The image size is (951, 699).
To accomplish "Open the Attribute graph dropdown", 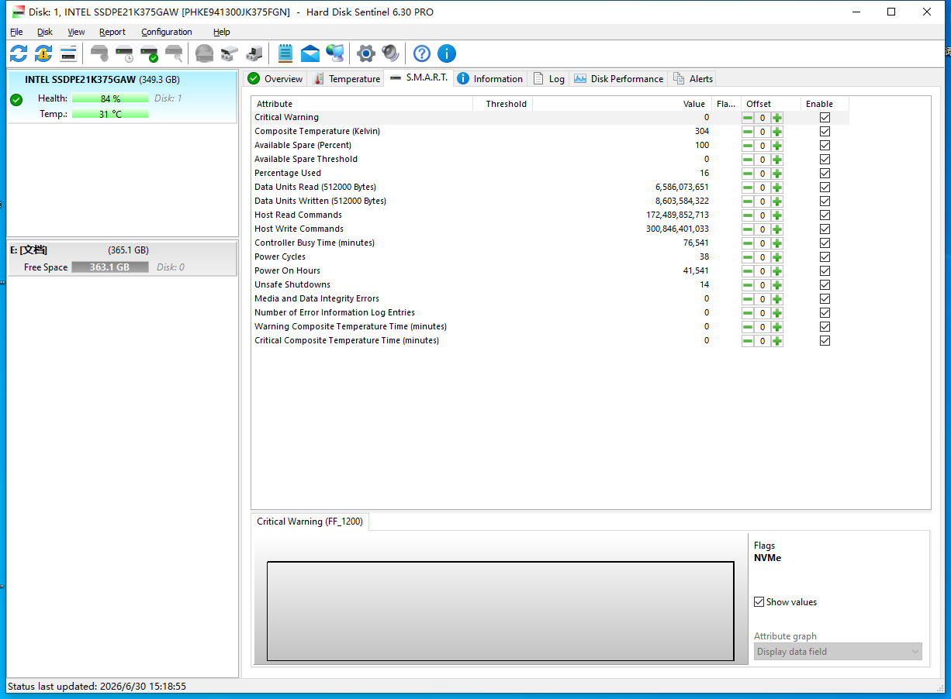I will pyautogui.click(x=838, y=652).
